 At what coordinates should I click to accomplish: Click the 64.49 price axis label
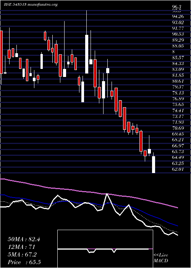tap(178, 157)
